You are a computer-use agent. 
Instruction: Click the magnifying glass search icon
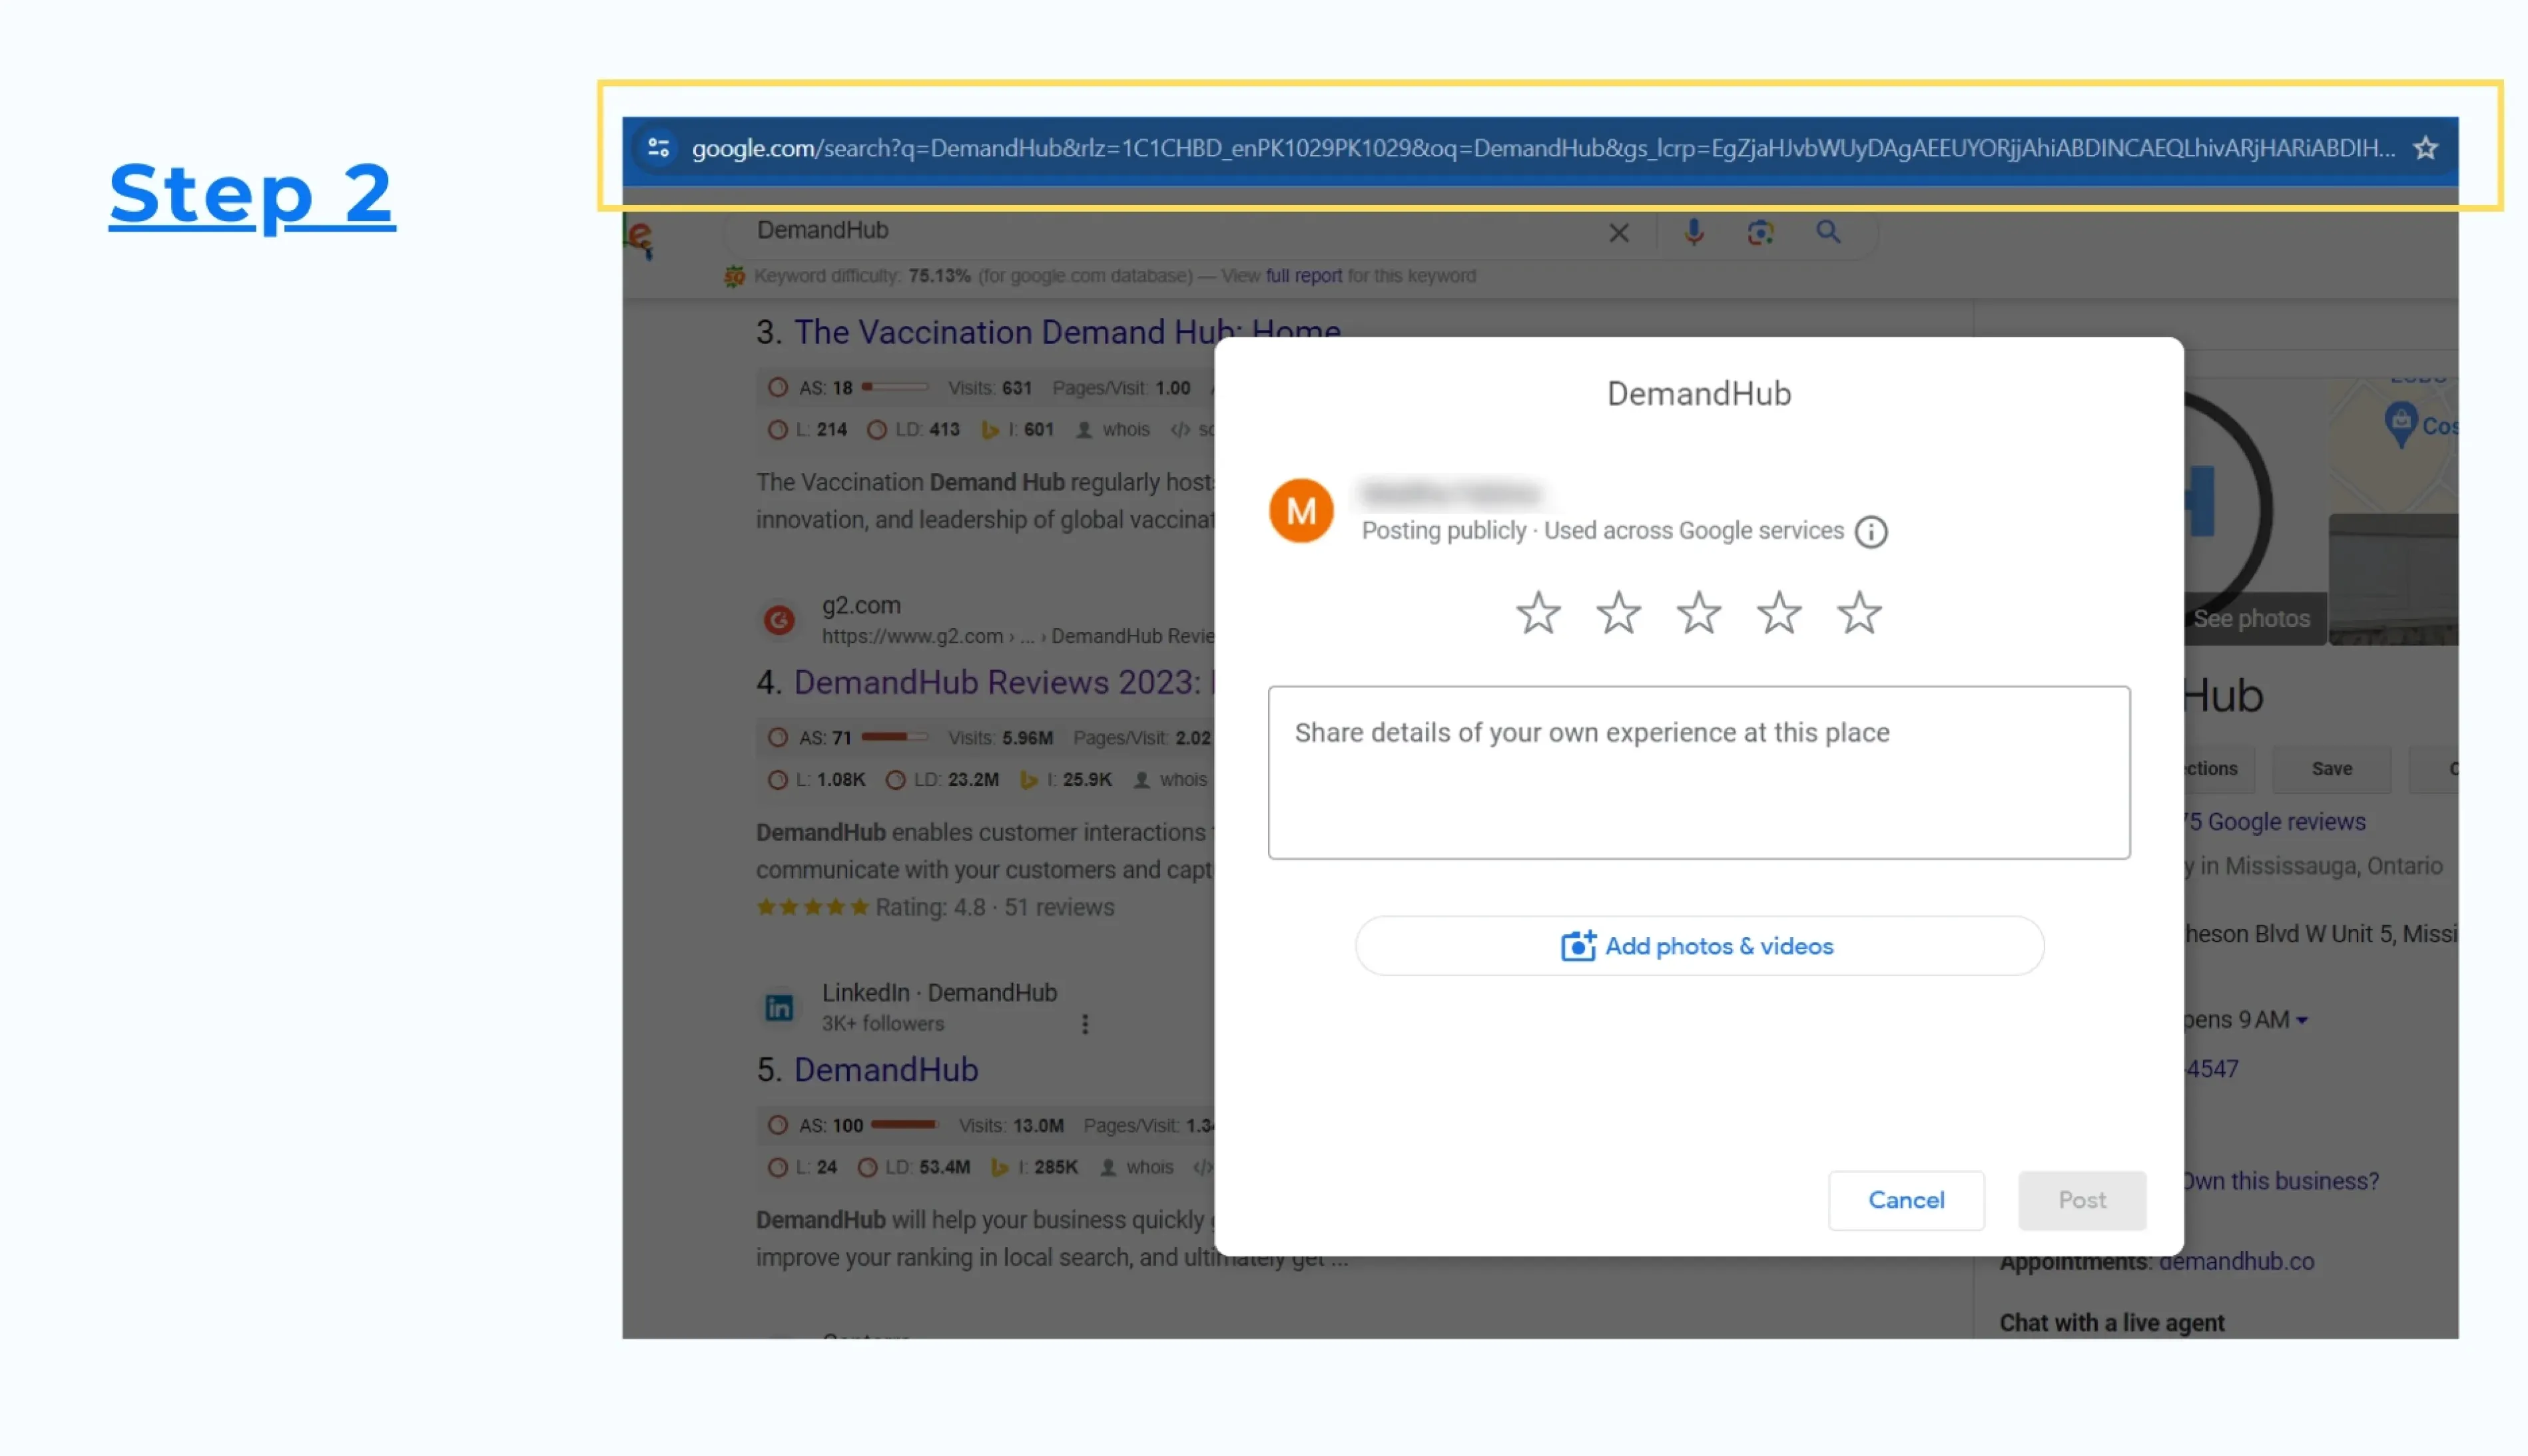coord(1827,232)
